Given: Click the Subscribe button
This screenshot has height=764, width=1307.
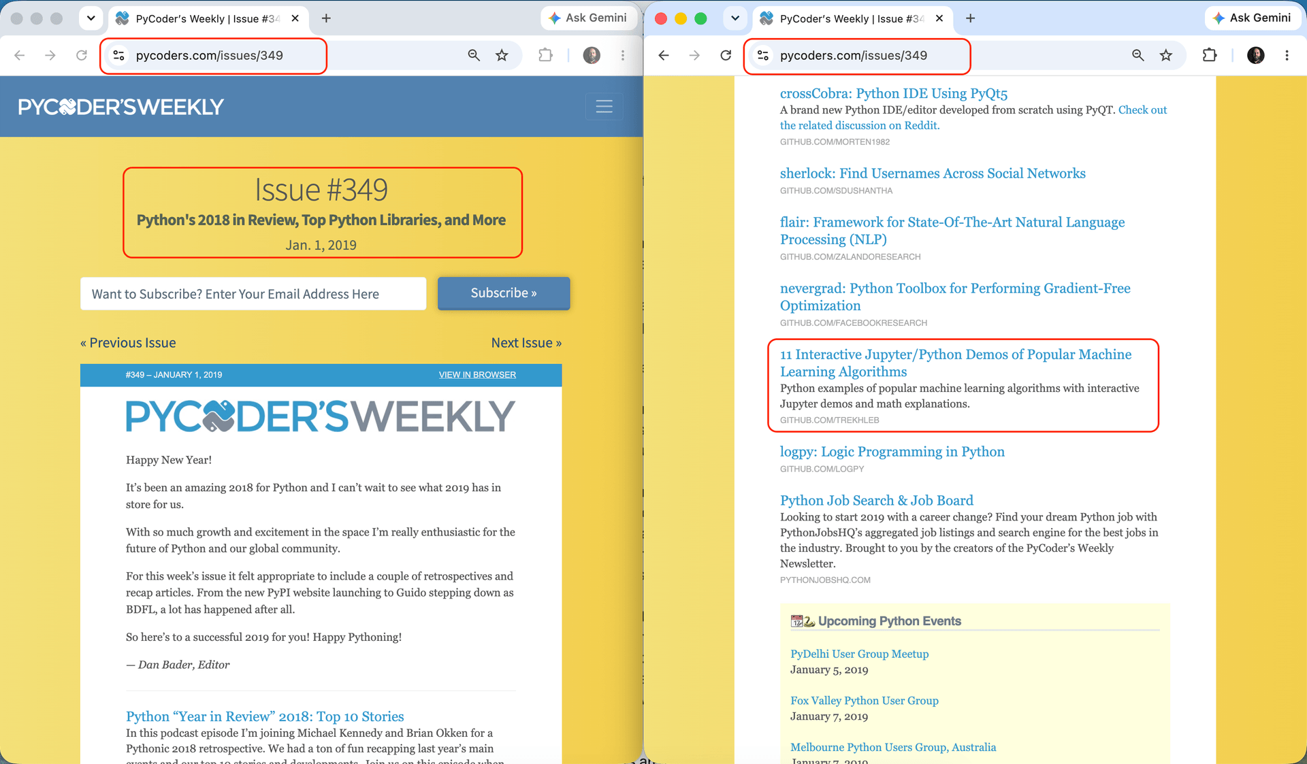Looking at the screenshot, I should coord(504,293).
